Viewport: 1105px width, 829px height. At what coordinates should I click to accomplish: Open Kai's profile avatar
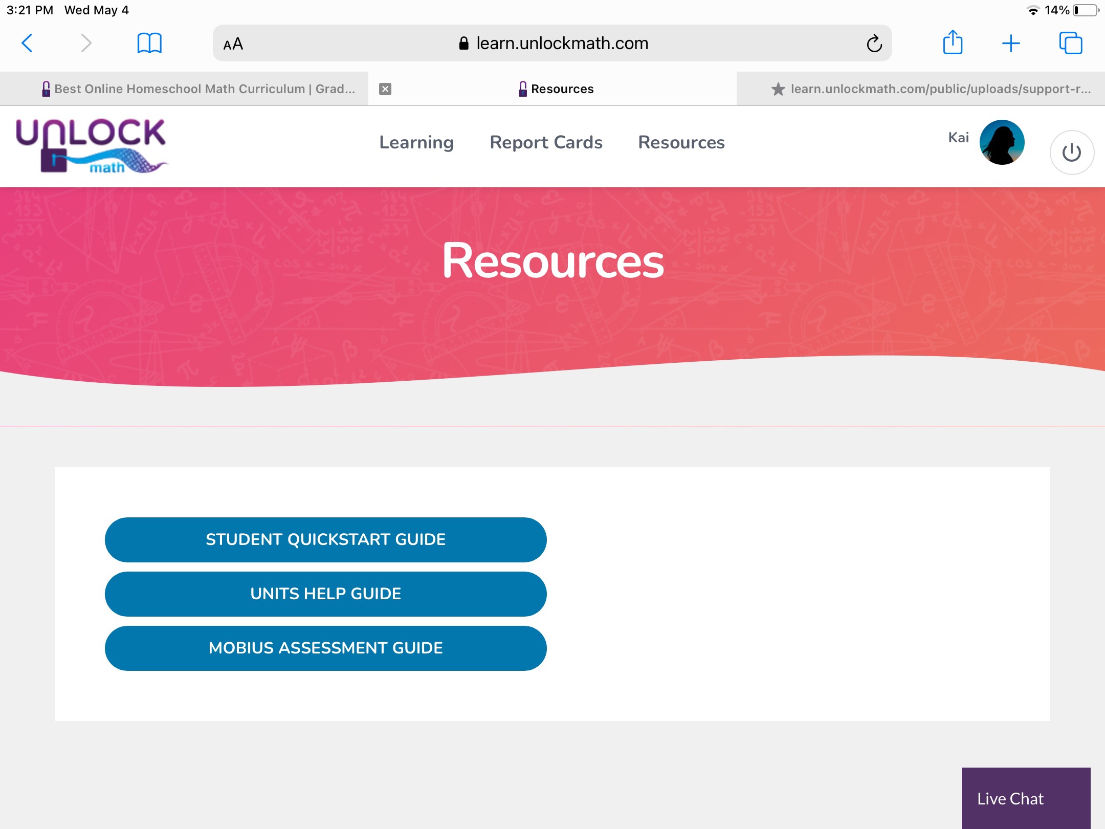pos(1001,142)
